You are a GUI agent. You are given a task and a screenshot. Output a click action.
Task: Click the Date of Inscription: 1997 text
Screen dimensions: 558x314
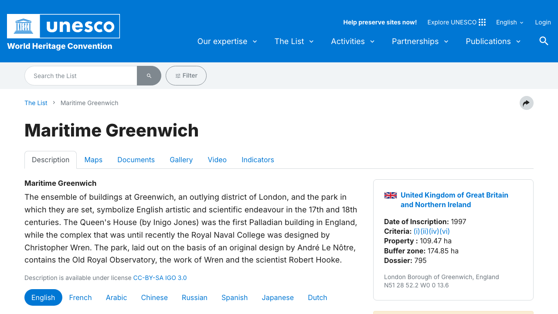(425, 222)
